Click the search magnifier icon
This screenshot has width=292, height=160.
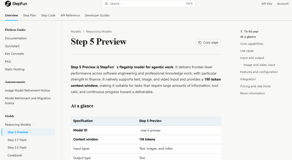click(106, 4)
